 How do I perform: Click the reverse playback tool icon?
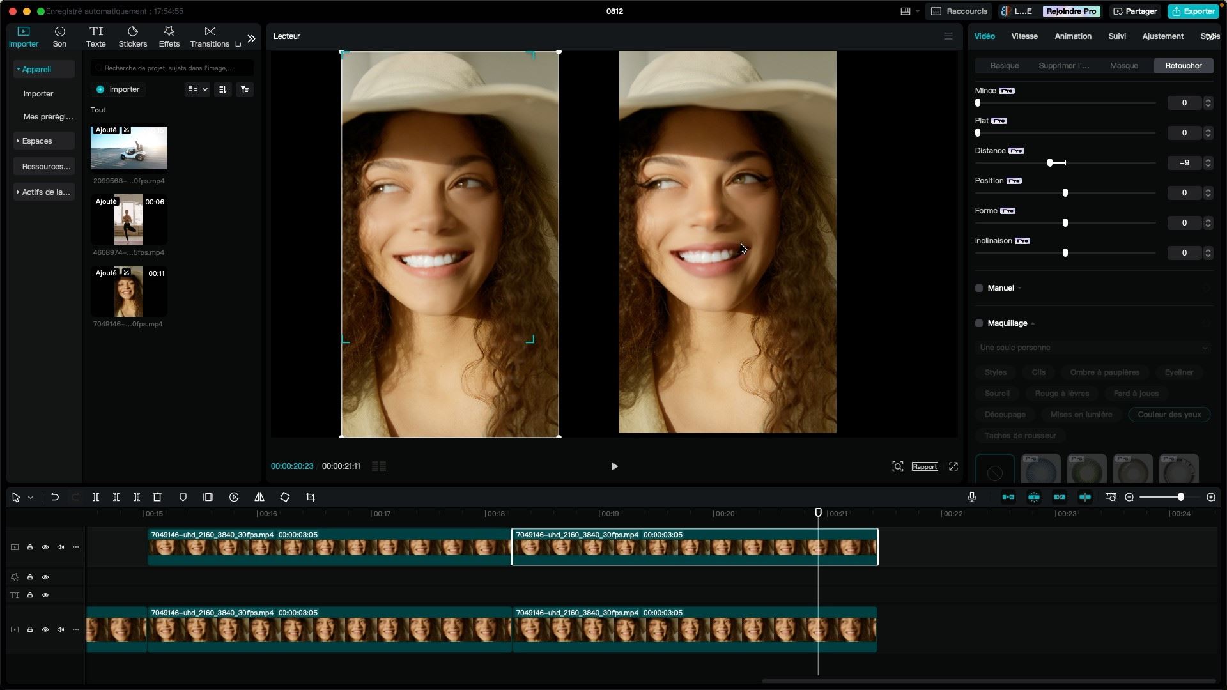234,497
